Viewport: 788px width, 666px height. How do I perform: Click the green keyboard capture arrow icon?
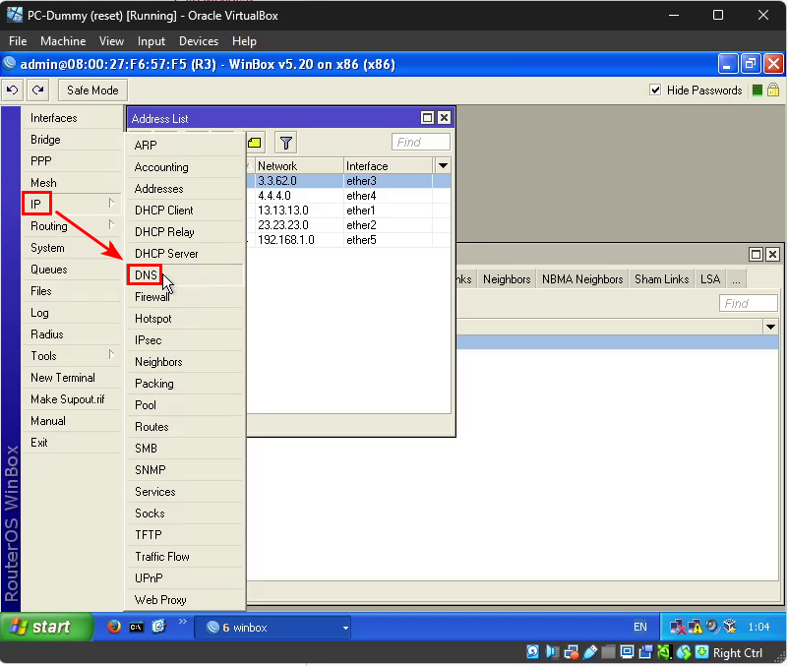(x=702, y=652)
